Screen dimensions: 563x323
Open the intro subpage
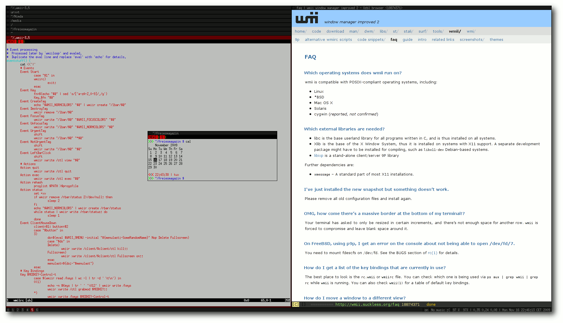click(422, 40)
